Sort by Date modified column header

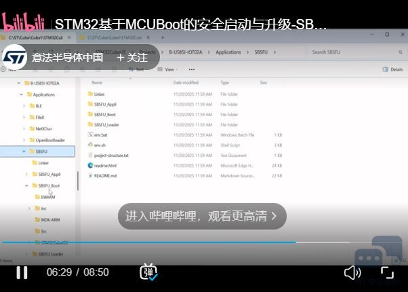[x=186, y=83]
